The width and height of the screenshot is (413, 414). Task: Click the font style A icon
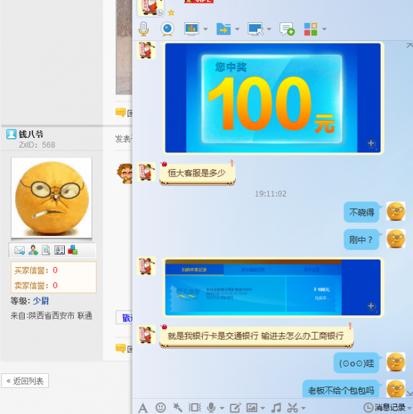pyautogui.click(x=143, y=408)
